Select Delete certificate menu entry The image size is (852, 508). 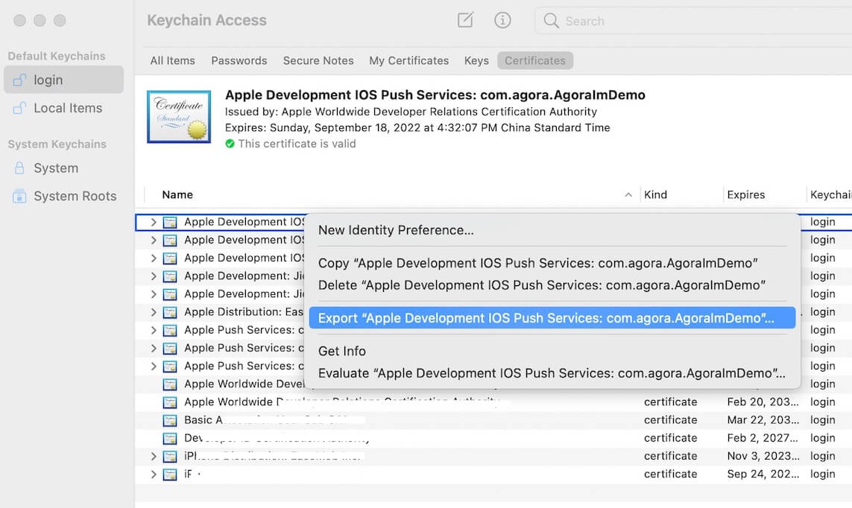pyautogui.click(x=542, y=285)
